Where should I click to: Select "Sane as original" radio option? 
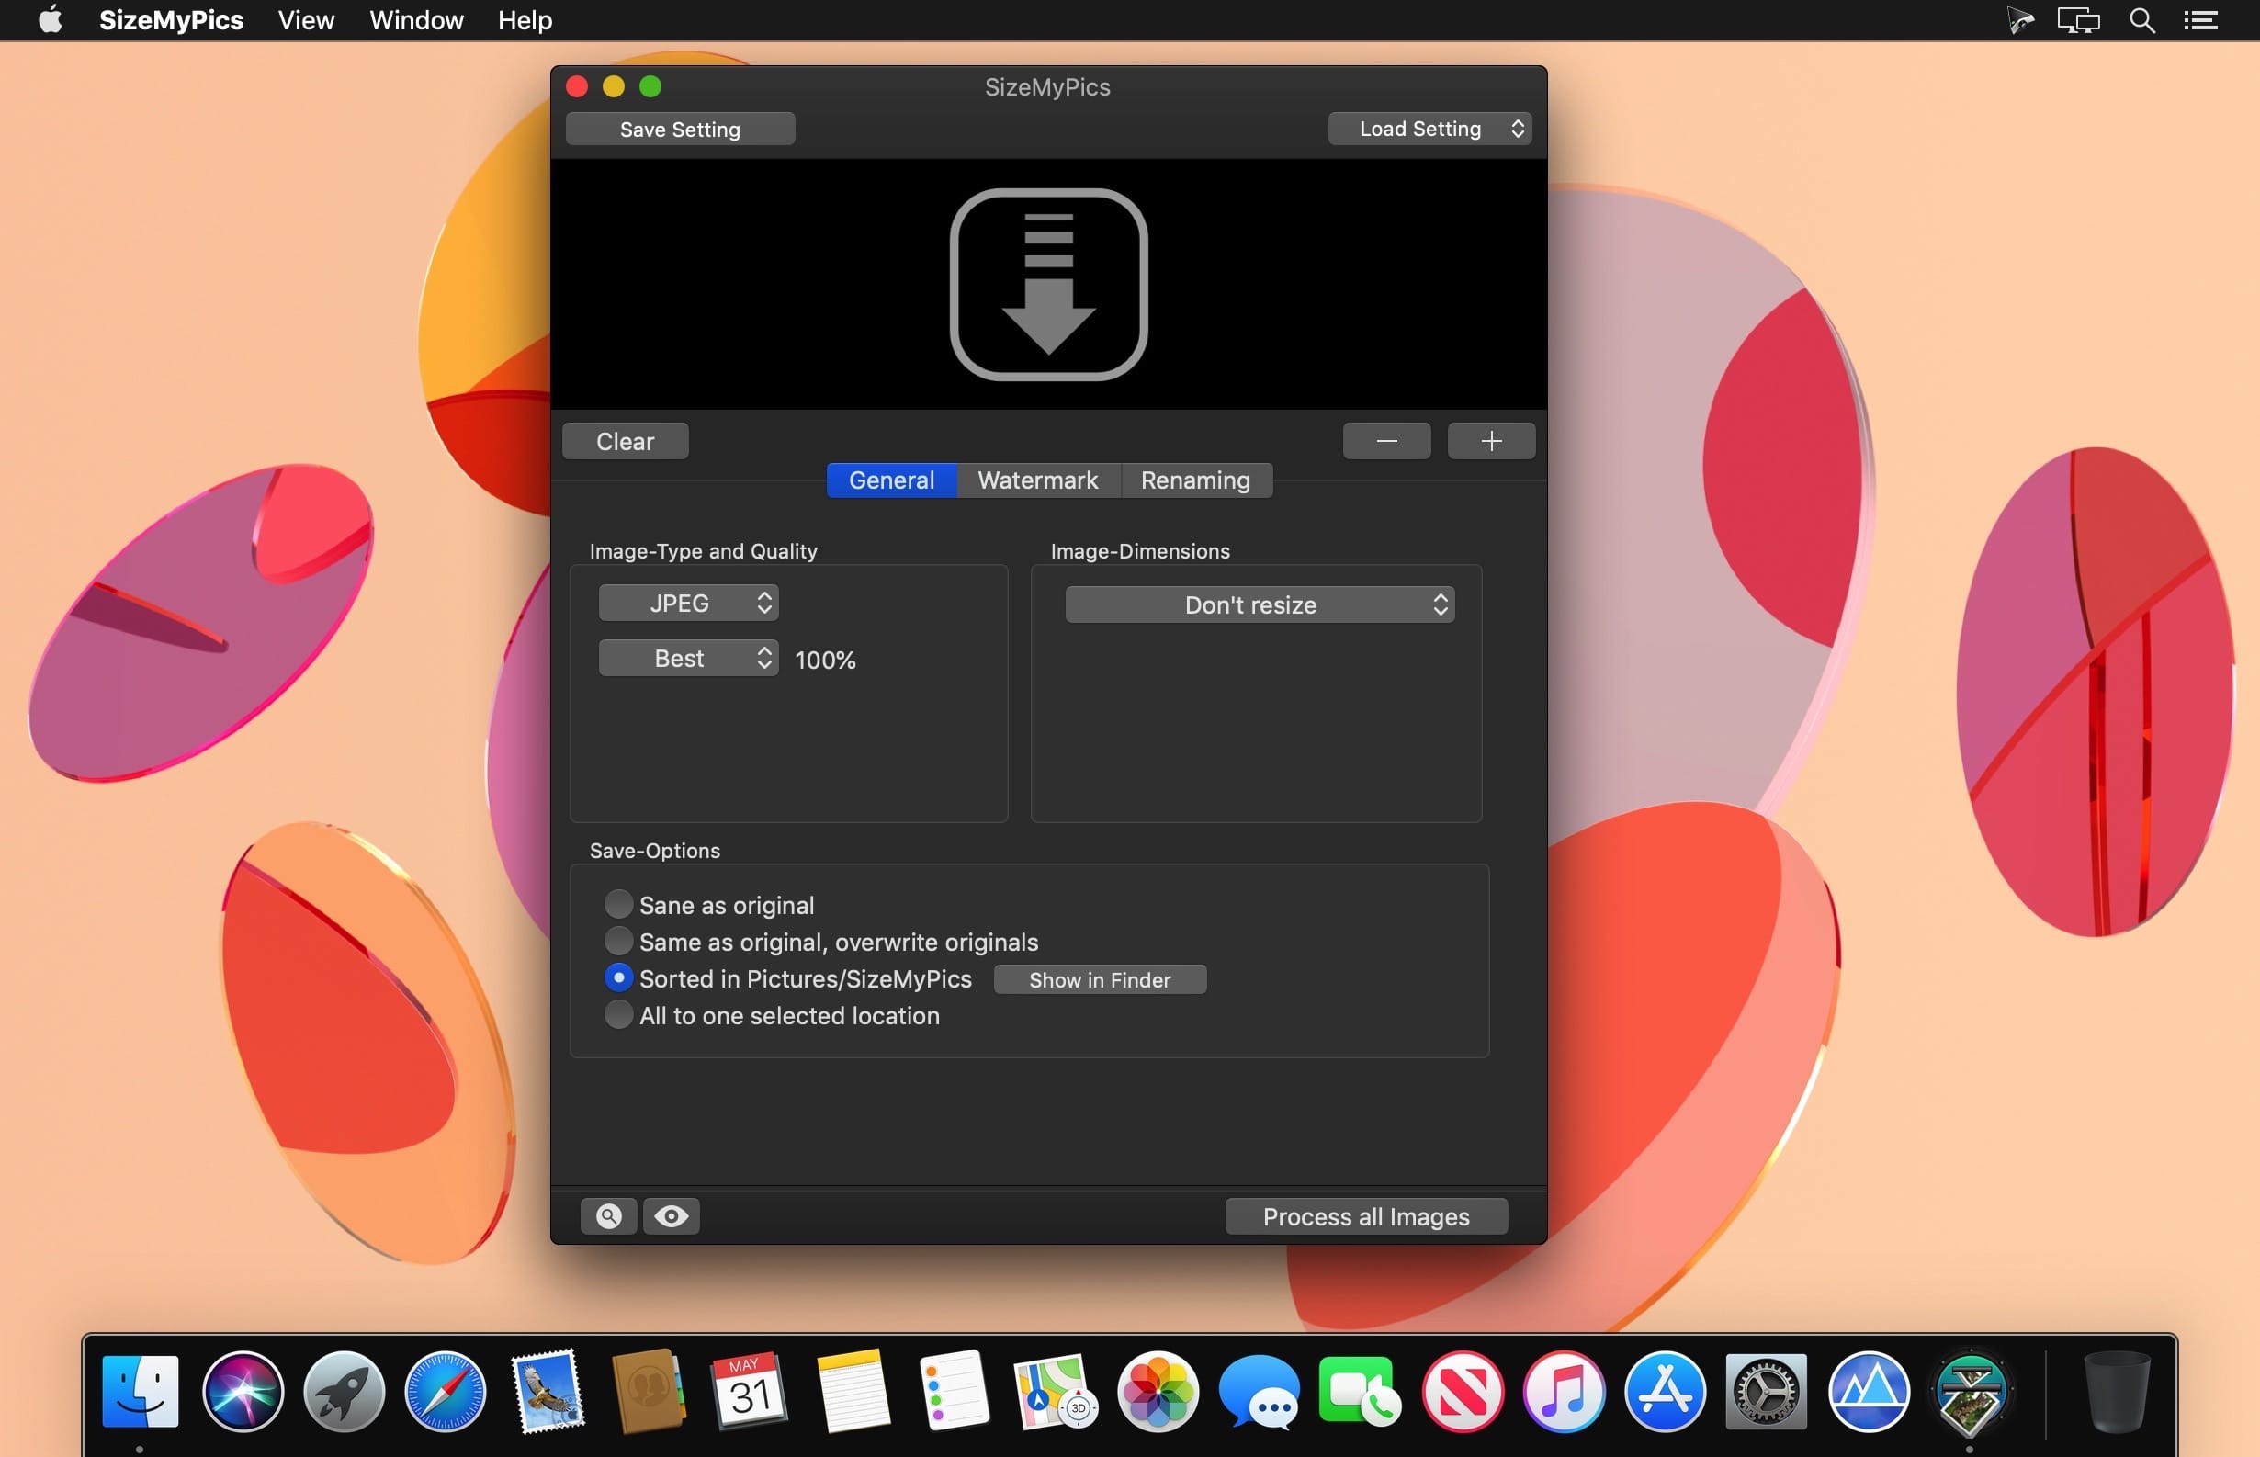pos(618,905)
